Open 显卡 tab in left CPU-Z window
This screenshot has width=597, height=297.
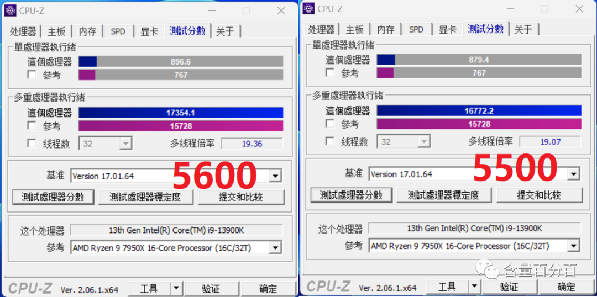tap(150, 31)
